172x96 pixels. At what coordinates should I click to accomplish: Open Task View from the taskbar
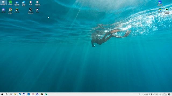(11, 94)
